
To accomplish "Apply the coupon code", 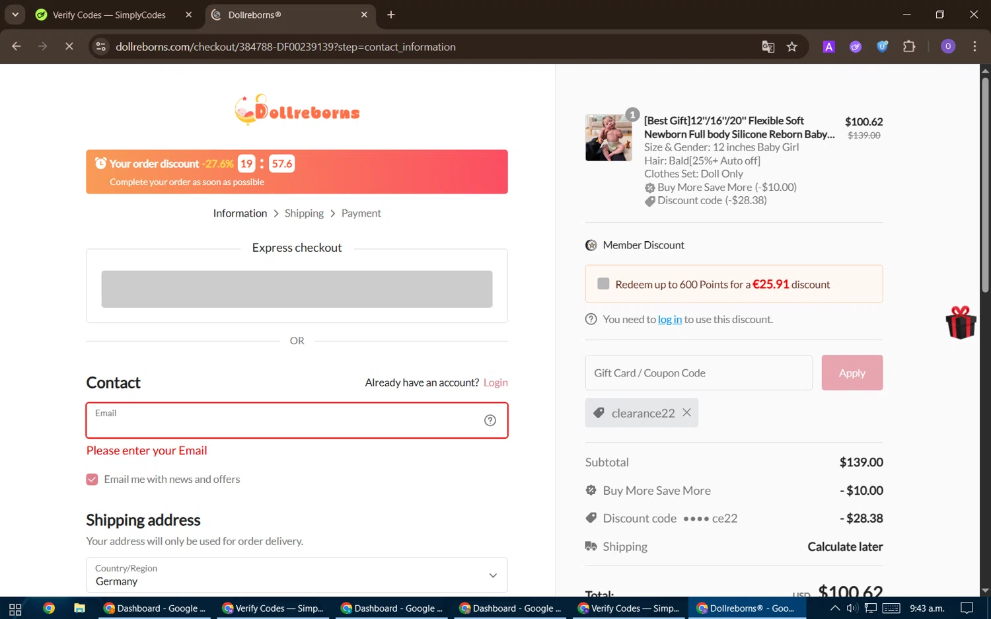I will point(852,373).
